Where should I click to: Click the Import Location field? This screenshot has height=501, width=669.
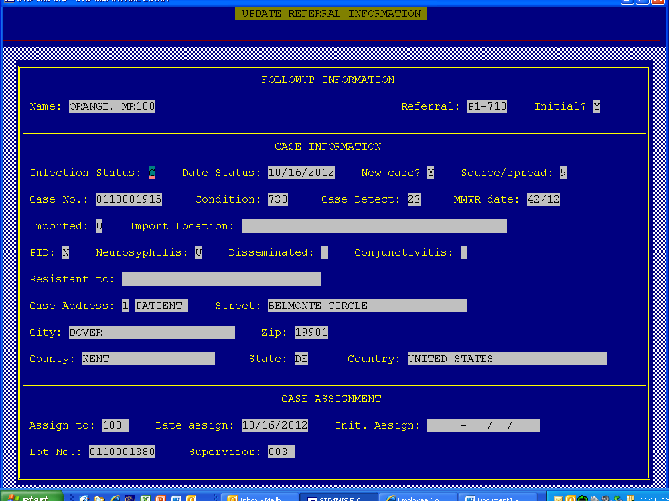(374, 226)
